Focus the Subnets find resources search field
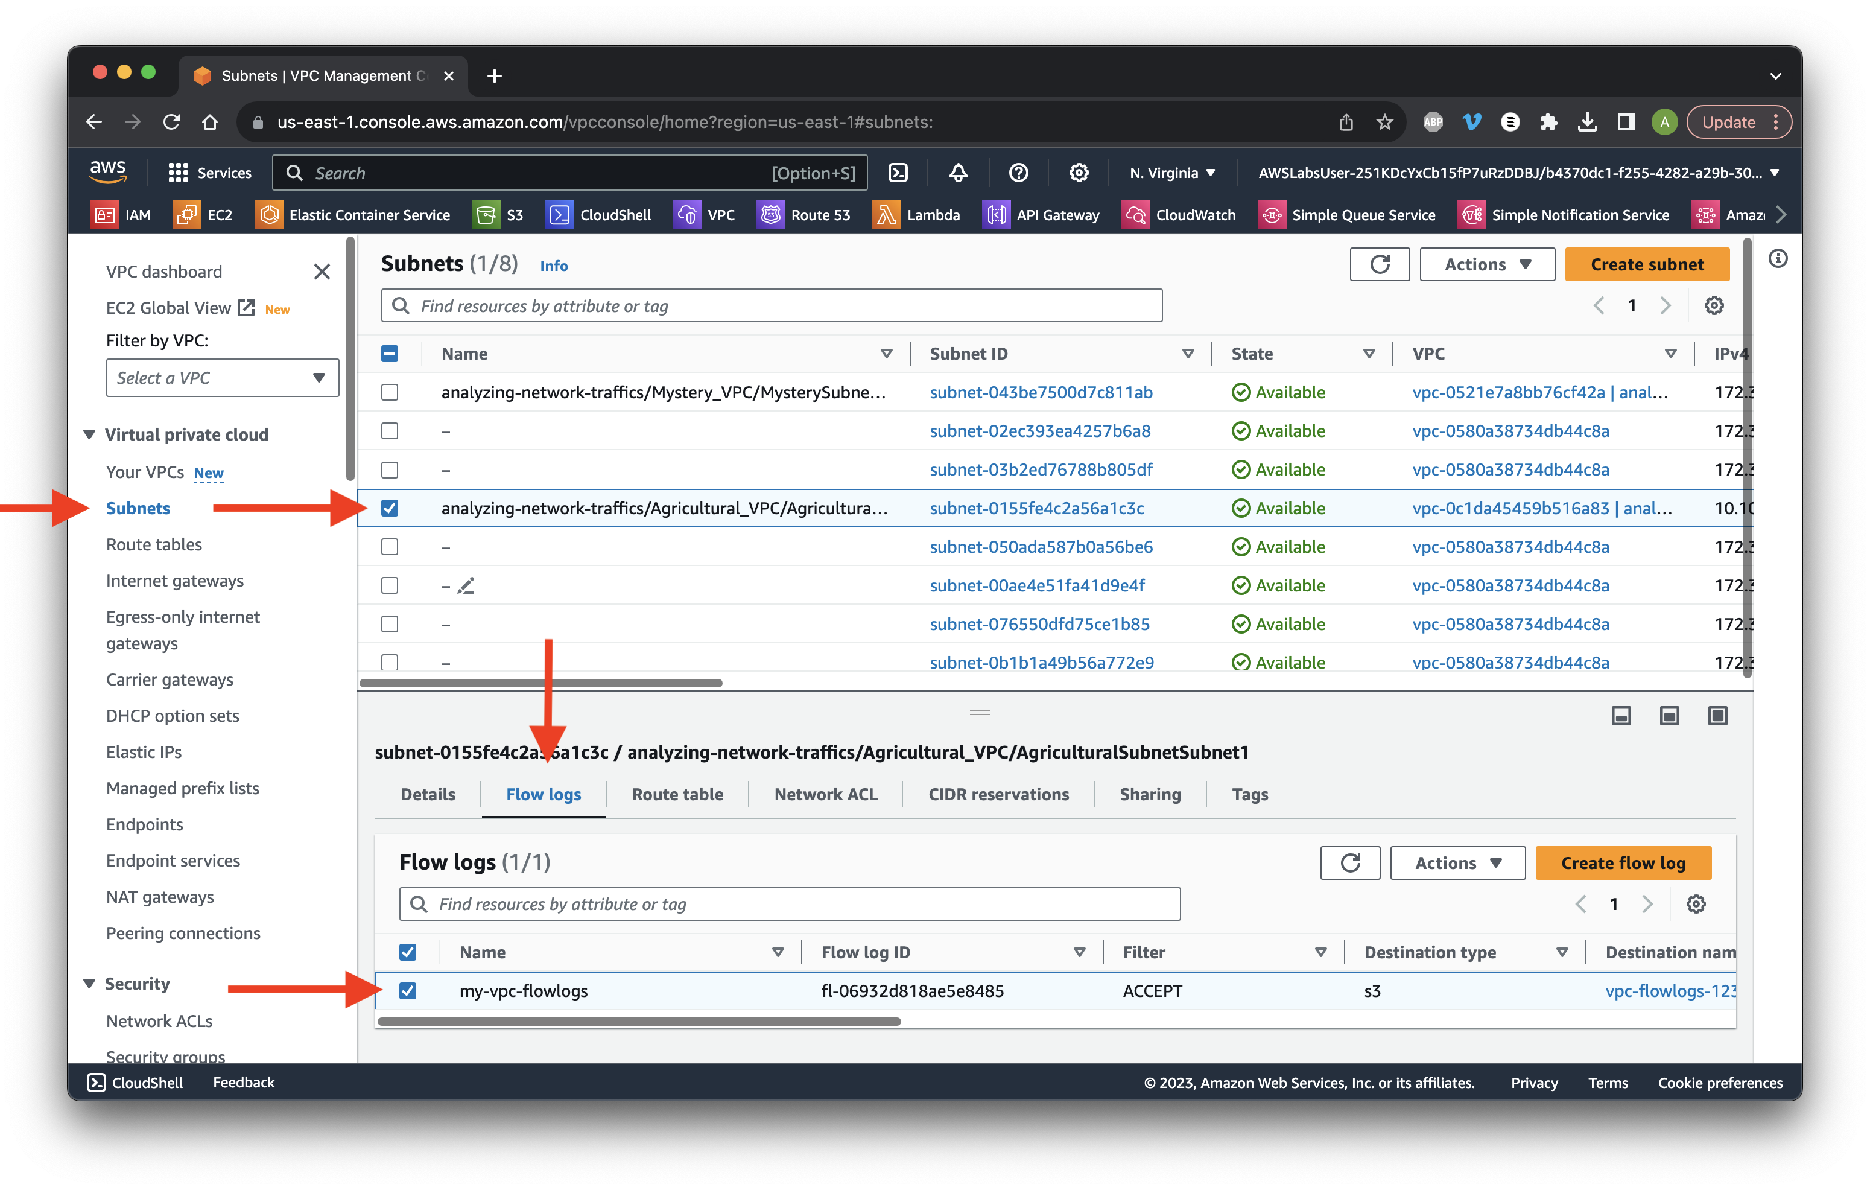Viewport: 1870px width, 1190px height. click(771, 305)
